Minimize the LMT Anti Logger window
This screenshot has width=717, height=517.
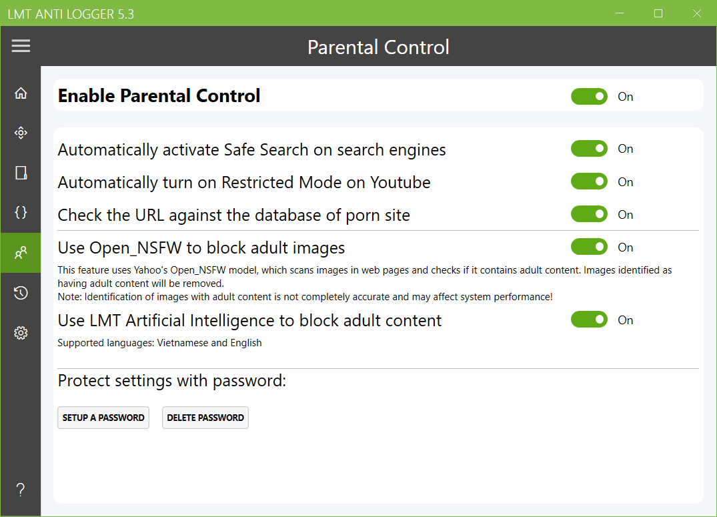pyautogui.click(x=620, y=13)
